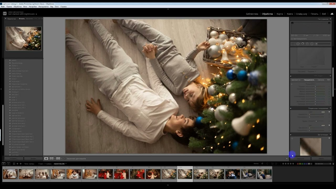The width and height of the screenshot is (336, 189).
Task: Open the filter preset dropdown in filmstrip
Action: (323, 164)
